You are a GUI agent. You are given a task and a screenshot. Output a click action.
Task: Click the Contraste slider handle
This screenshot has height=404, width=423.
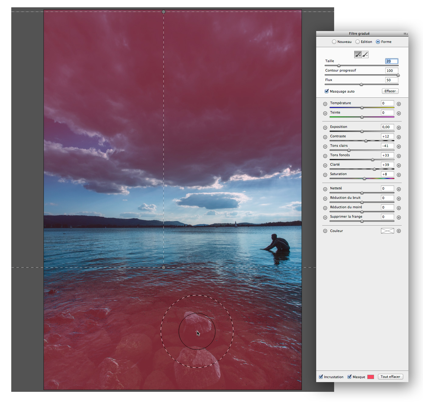pyautogui.click(x=366, y=141)
